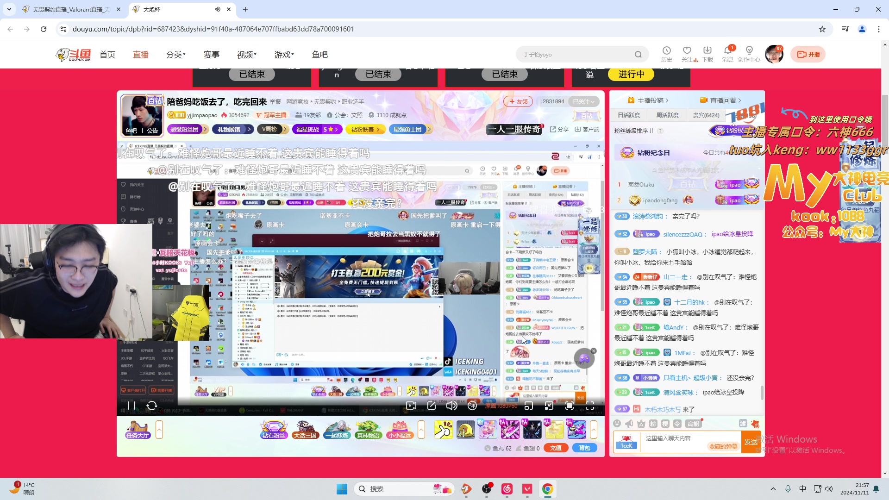Open the clip recording icon in player bar
Viewport: 889px width, 500px height.
(x=411, y=406)
